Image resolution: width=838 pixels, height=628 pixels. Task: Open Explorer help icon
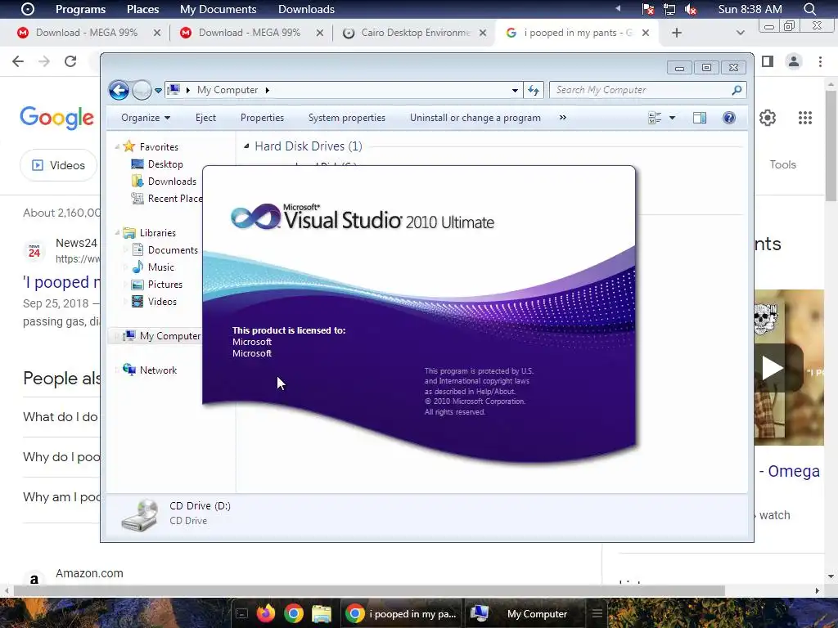(x=729, y=118)
